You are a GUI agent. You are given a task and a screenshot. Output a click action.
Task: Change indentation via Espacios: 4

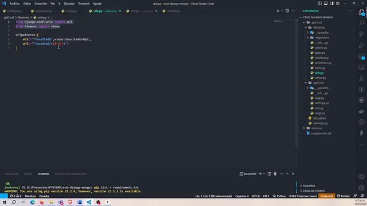pyautogui.click(x=242, y=196)
